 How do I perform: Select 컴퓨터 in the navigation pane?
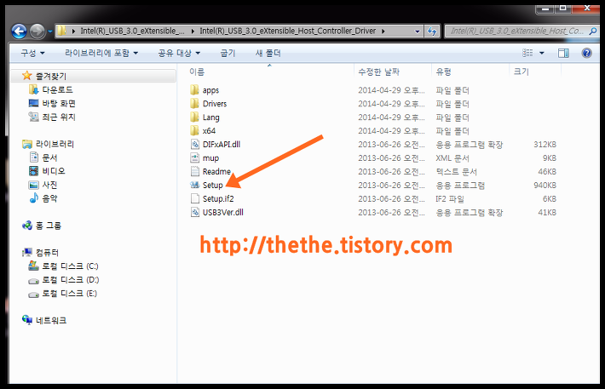point(47,253)
